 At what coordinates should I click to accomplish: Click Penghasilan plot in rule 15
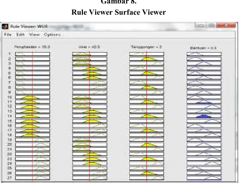(32, 121)
